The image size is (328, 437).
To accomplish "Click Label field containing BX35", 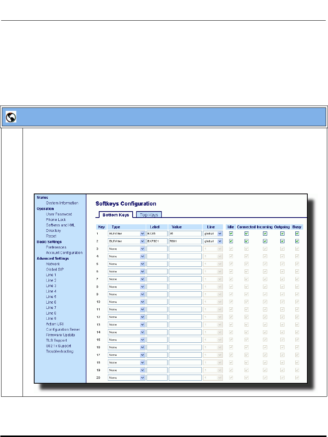I will tap(157, 234).
